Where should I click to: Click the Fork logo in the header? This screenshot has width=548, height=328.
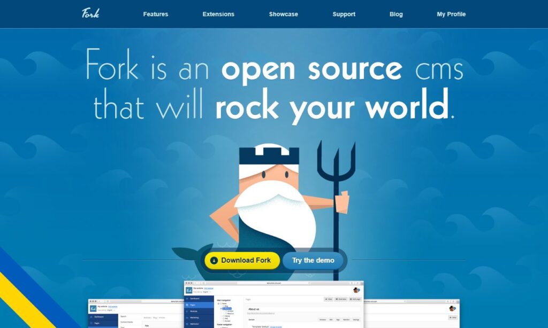coord(90,13)
